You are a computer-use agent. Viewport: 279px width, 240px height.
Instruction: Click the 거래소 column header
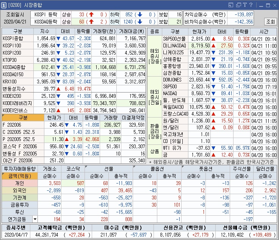(49, 169)
